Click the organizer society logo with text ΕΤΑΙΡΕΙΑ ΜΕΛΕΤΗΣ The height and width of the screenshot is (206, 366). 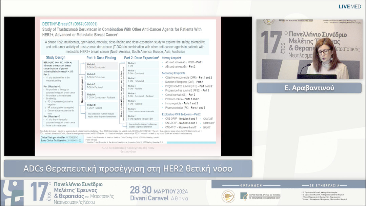coord(260,196)
